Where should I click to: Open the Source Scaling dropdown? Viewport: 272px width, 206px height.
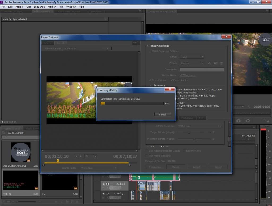(86, 48)
